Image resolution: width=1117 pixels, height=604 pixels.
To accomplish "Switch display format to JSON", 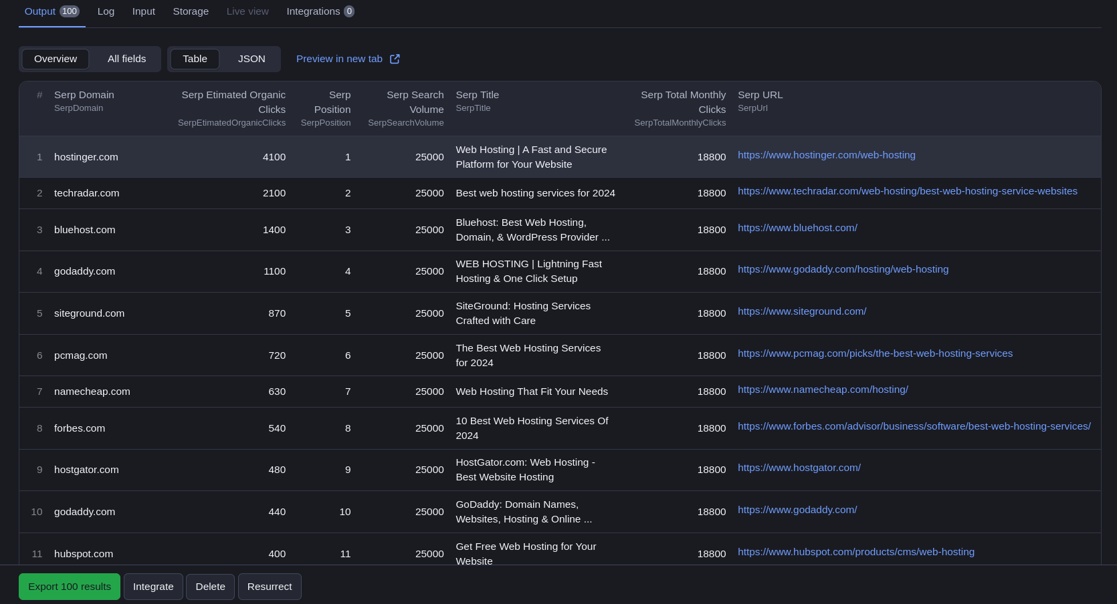I will (251, 59).
